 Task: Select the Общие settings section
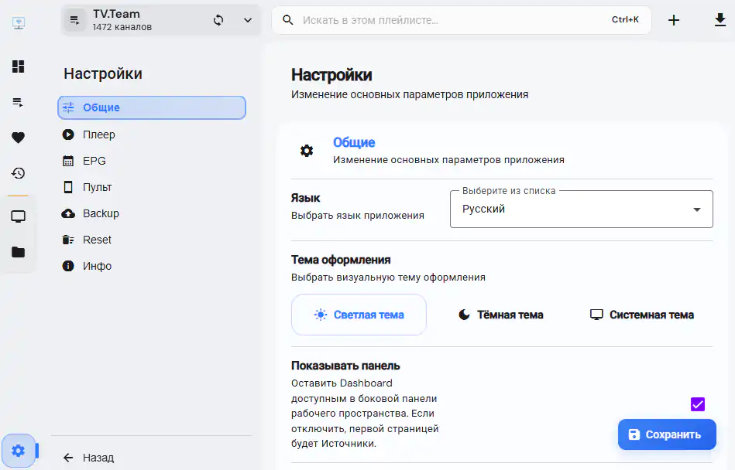[151, 107]
